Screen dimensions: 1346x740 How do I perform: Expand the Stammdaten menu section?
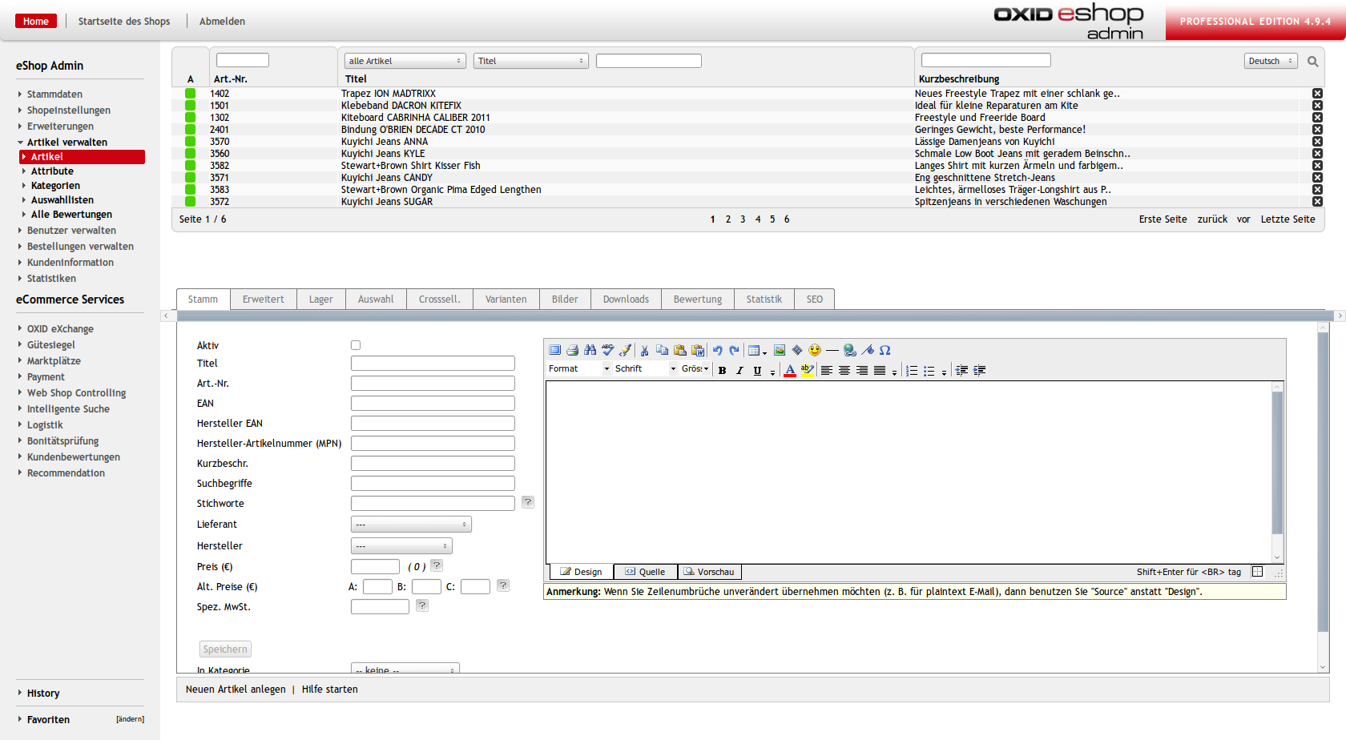click(x=54, y=95)
